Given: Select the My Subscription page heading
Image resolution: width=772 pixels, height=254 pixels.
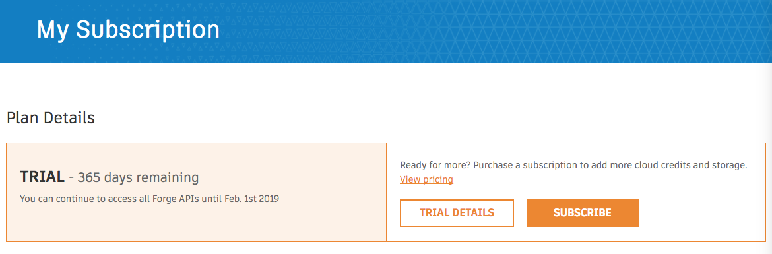Looking at the screenshot, I should point(128,30).
